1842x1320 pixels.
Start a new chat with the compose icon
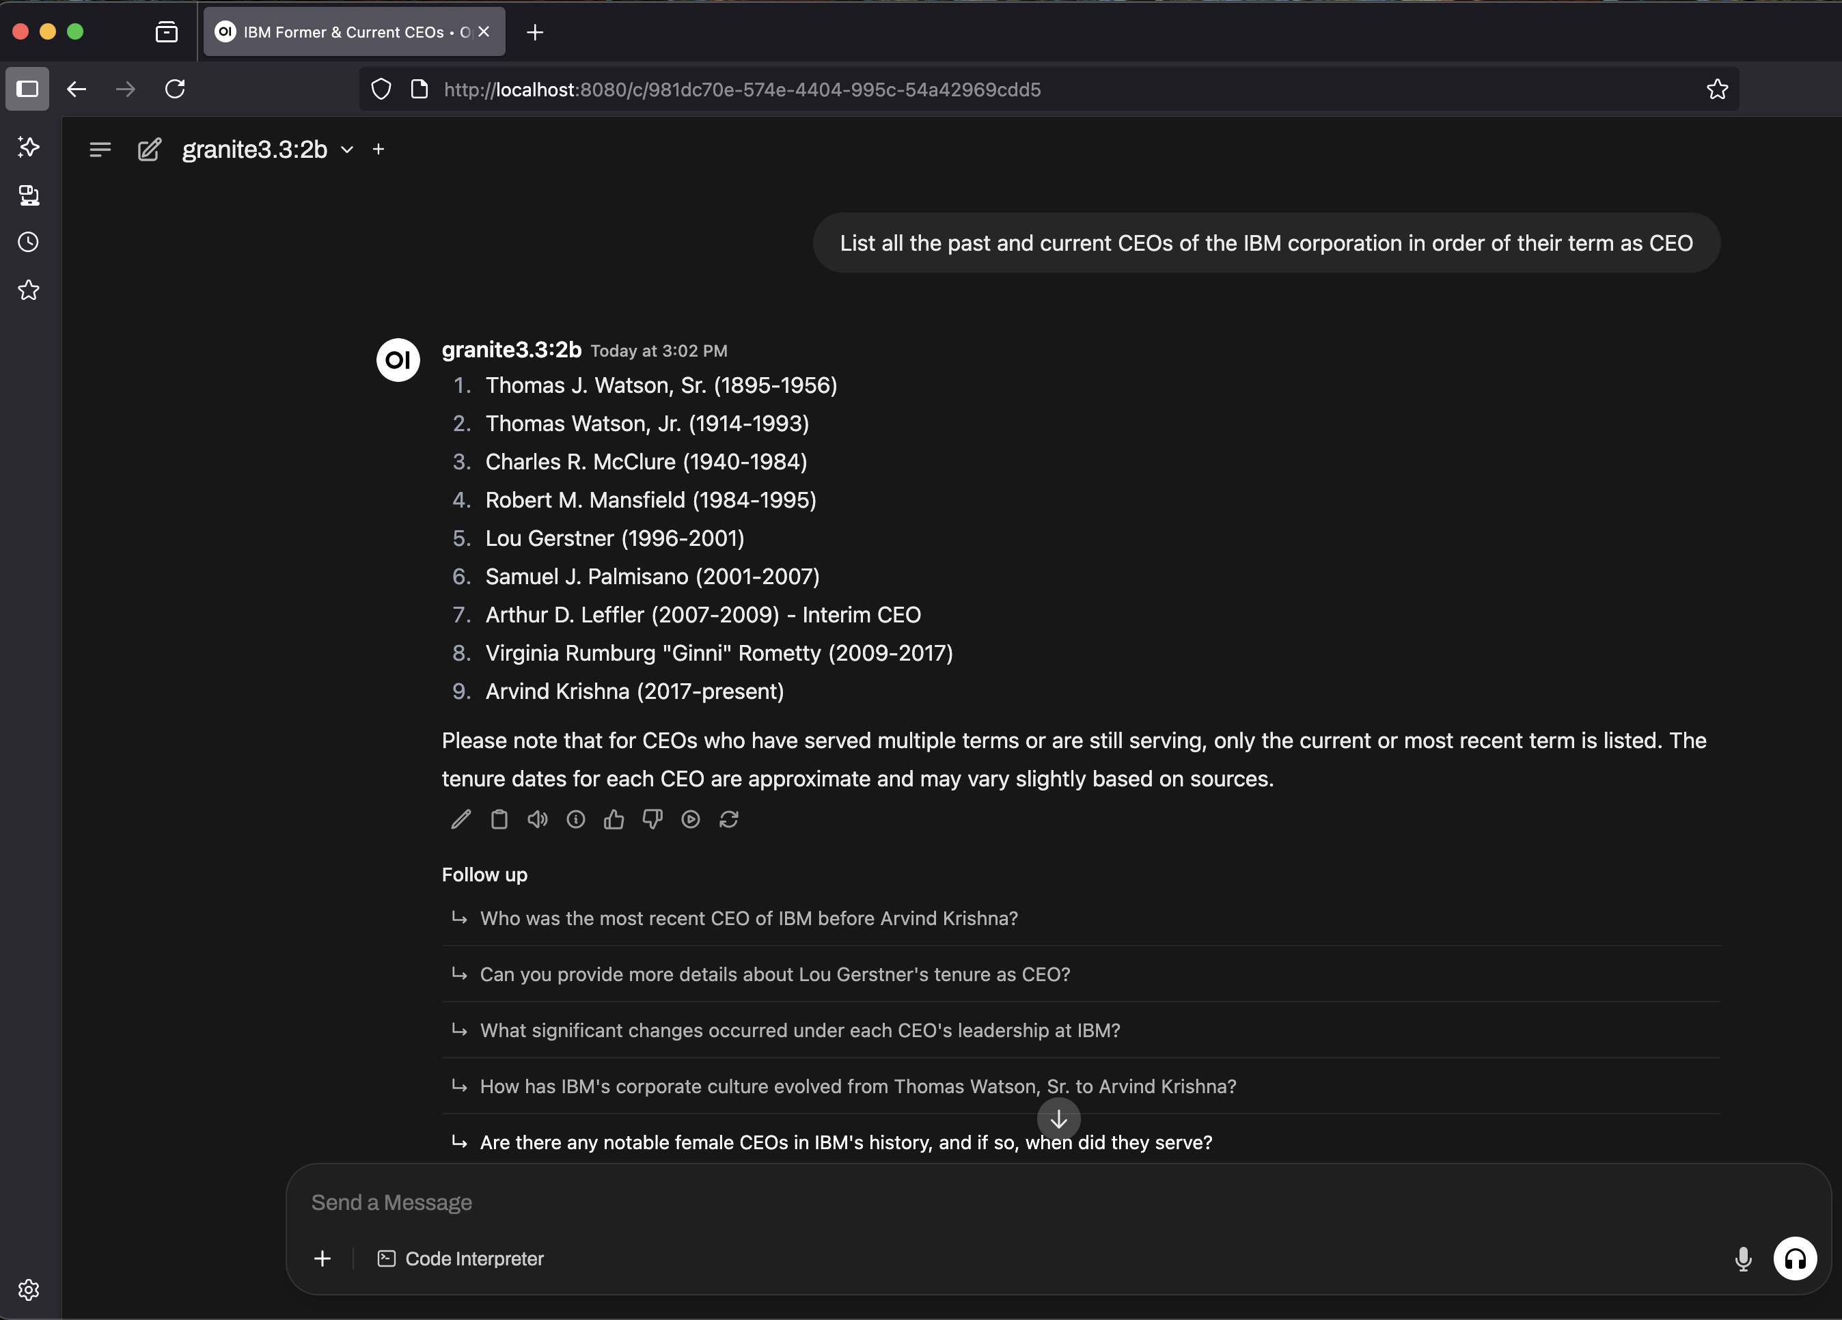(x=150, y=150)
